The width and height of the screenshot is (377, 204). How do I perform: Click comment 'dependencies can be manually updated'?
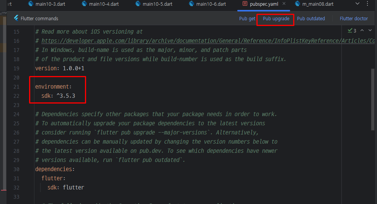(x=156, y=142)
